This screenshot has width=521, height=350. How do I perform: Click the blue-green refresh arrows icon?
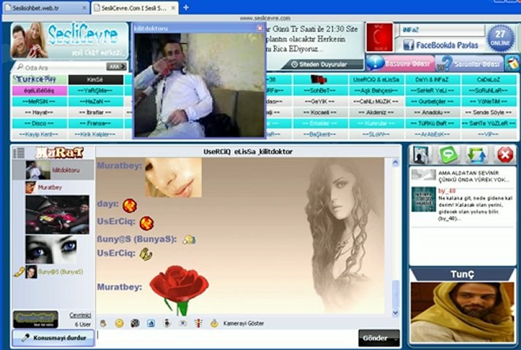tap(476, 155)
